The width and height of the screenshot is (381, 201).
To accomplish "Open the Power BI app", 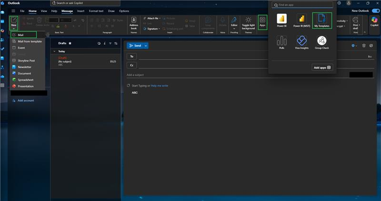I will click(281, 20).
